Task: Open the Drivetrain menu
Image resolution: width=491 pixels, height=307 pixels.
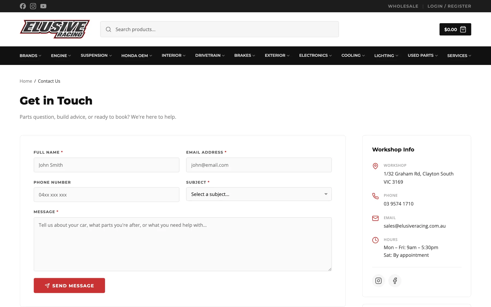Action: pos(210,55)
